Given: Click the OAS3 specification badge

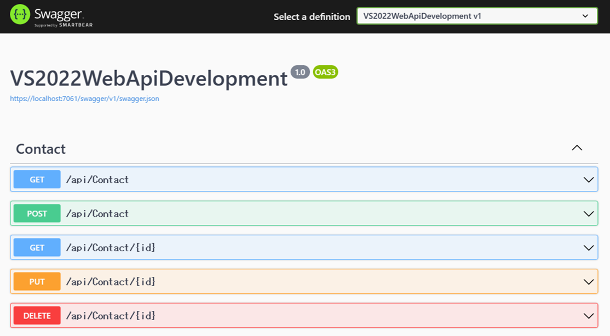Looking at the screenshot, I should [x=325, y=72].
